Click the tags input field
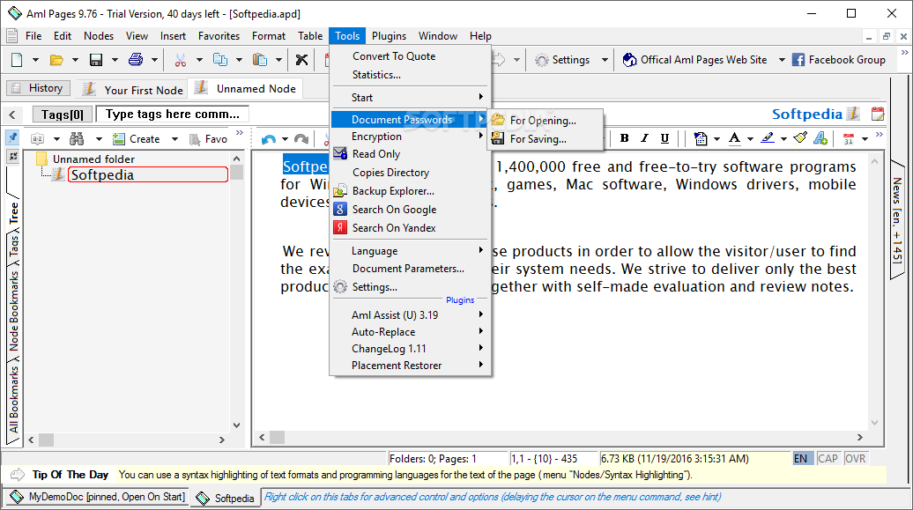 pos(173,115)
